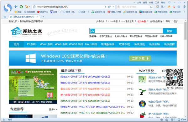Open the 游戏中心 bookmark
The width and height of the screenshot is (188, 122).
tap(43, 12)
